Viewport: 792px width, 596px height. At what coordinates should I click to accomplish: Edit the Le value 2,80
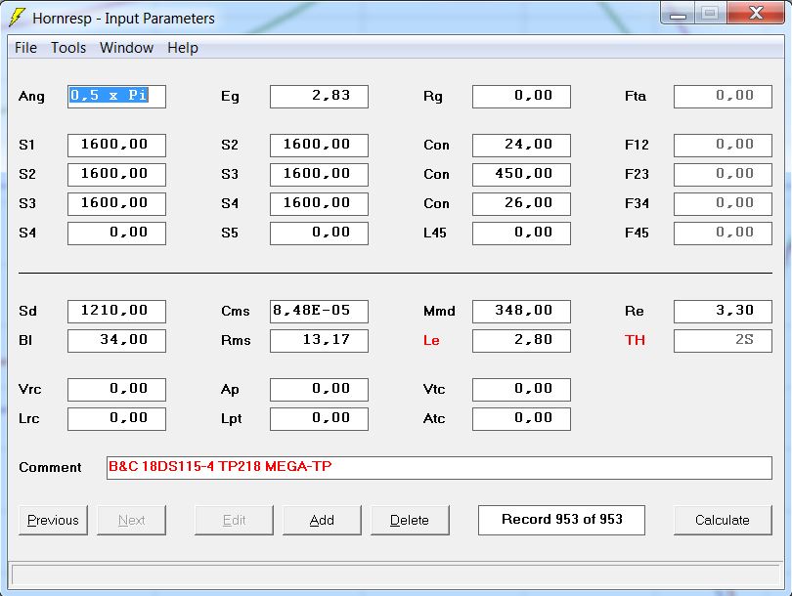pyautogui.click(x=522, y=341)
